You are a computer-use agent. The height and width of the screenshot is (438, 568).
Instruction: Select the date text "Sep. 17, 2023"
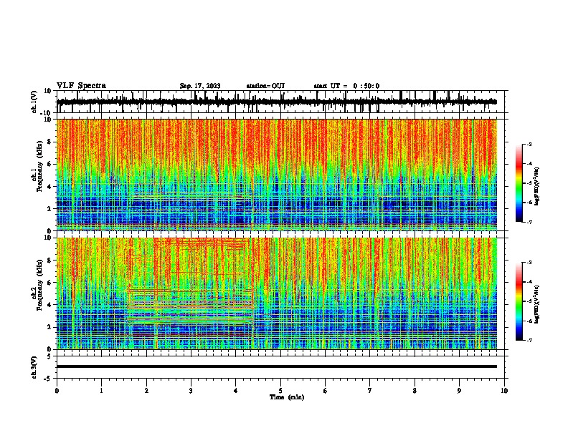click(200, 86)
